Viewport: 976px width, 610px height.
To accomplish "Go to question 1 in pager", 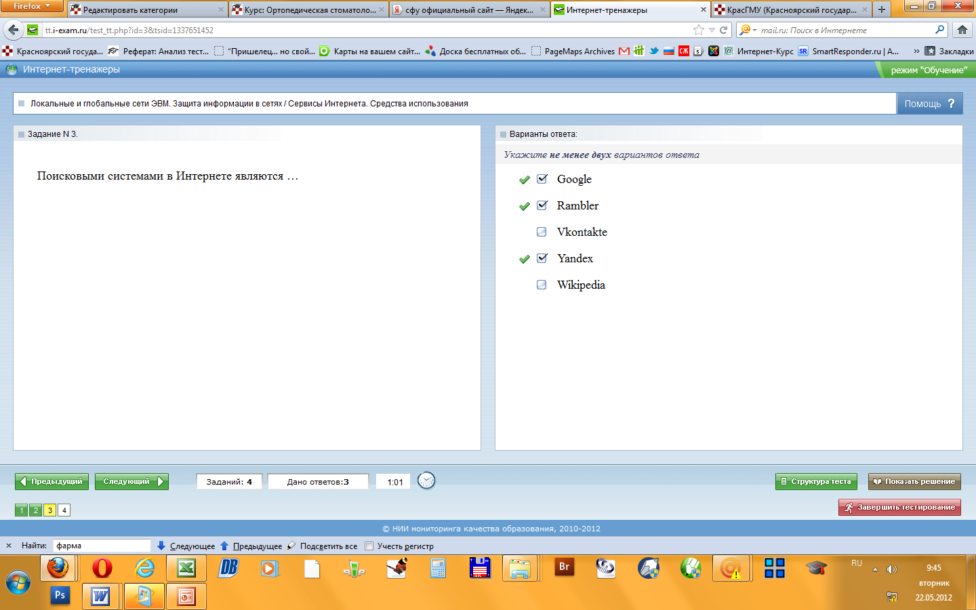I will pos(22,510).
